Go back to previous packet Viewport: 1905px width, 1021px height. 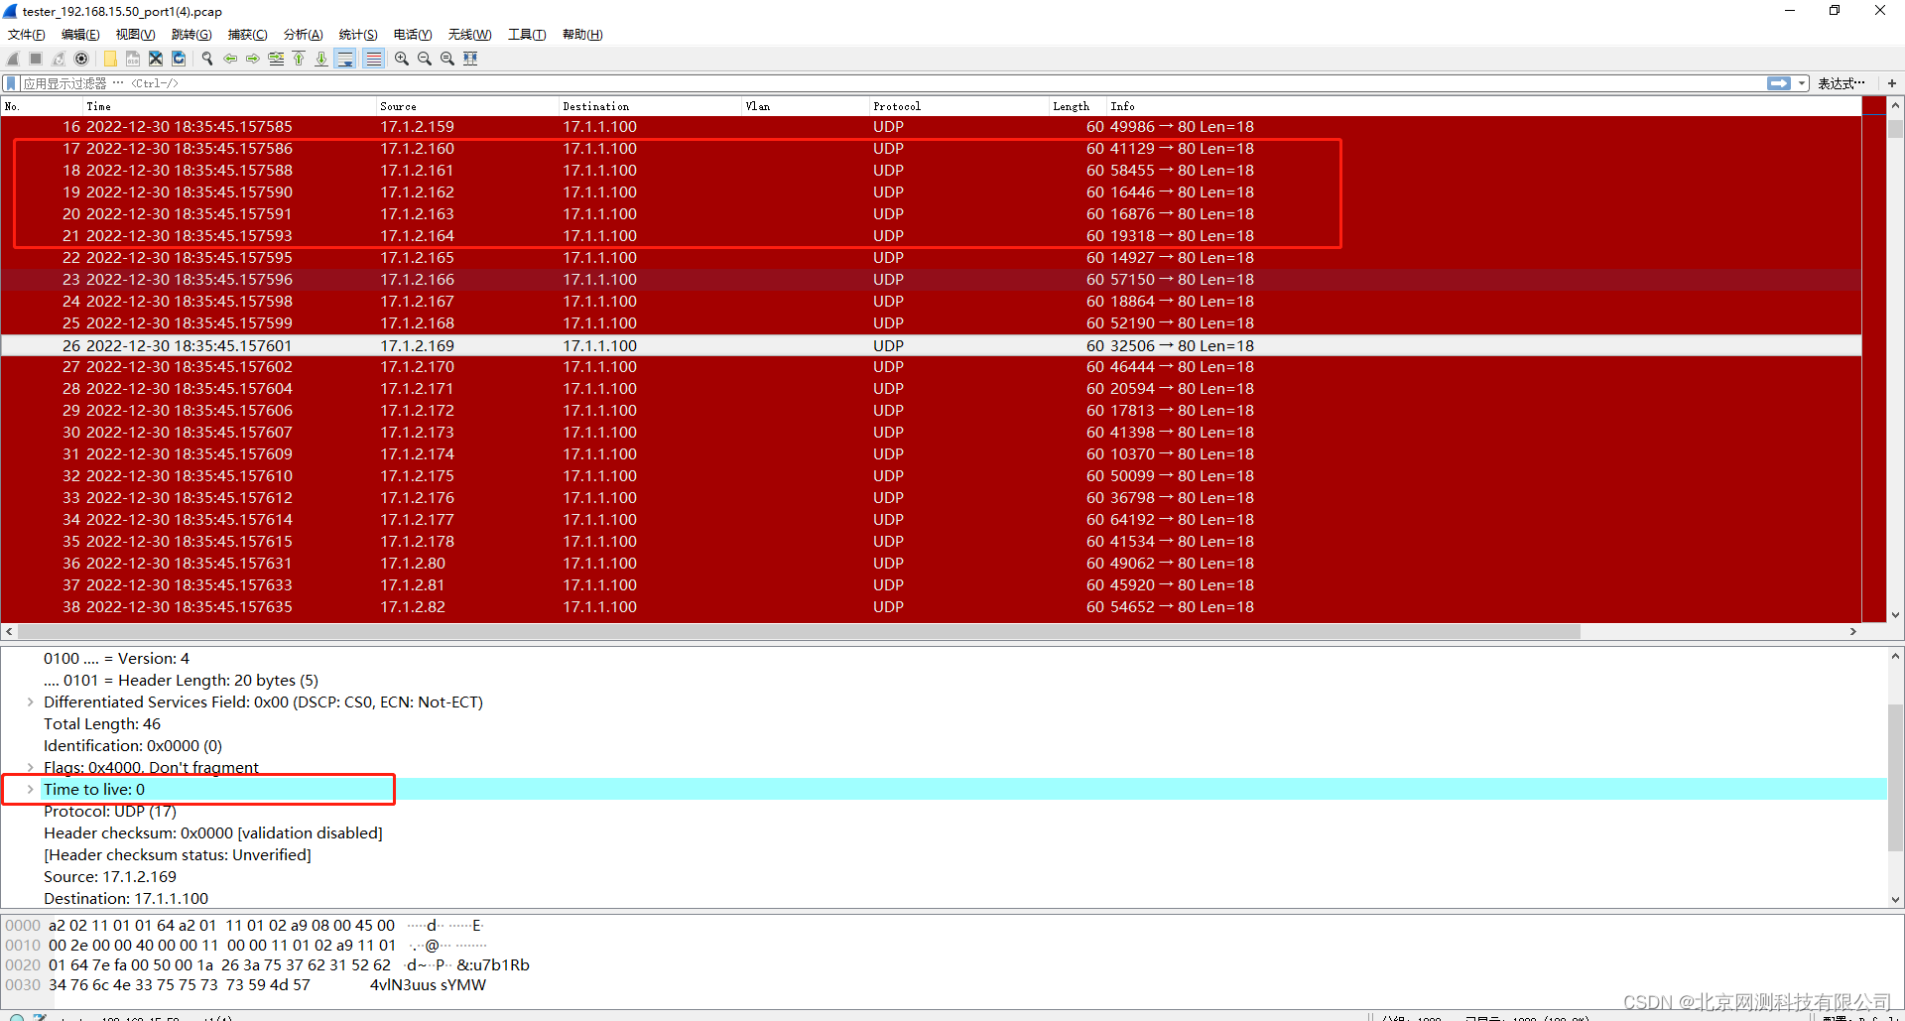(230, 59)
